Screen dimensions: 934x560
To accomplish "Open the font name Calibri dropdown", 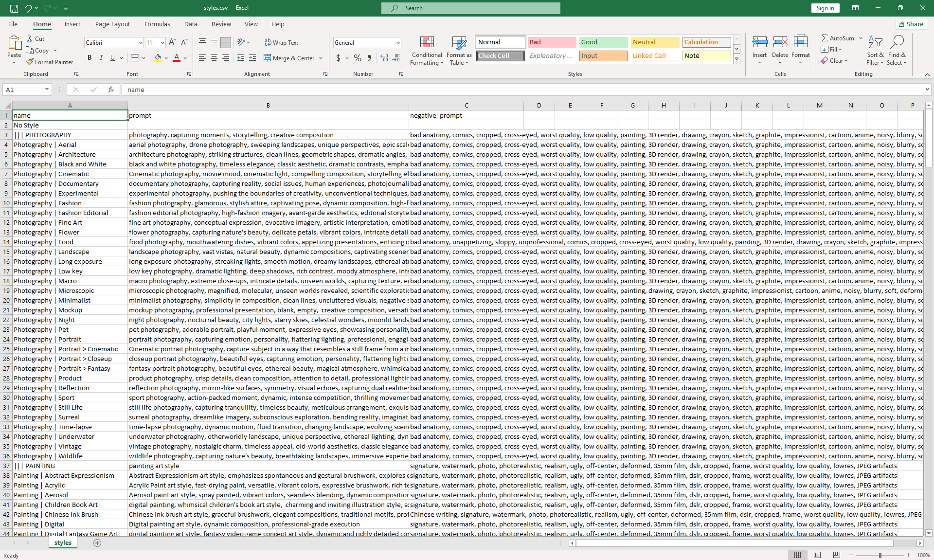I will pyautogui.click(x=141, y=43).
